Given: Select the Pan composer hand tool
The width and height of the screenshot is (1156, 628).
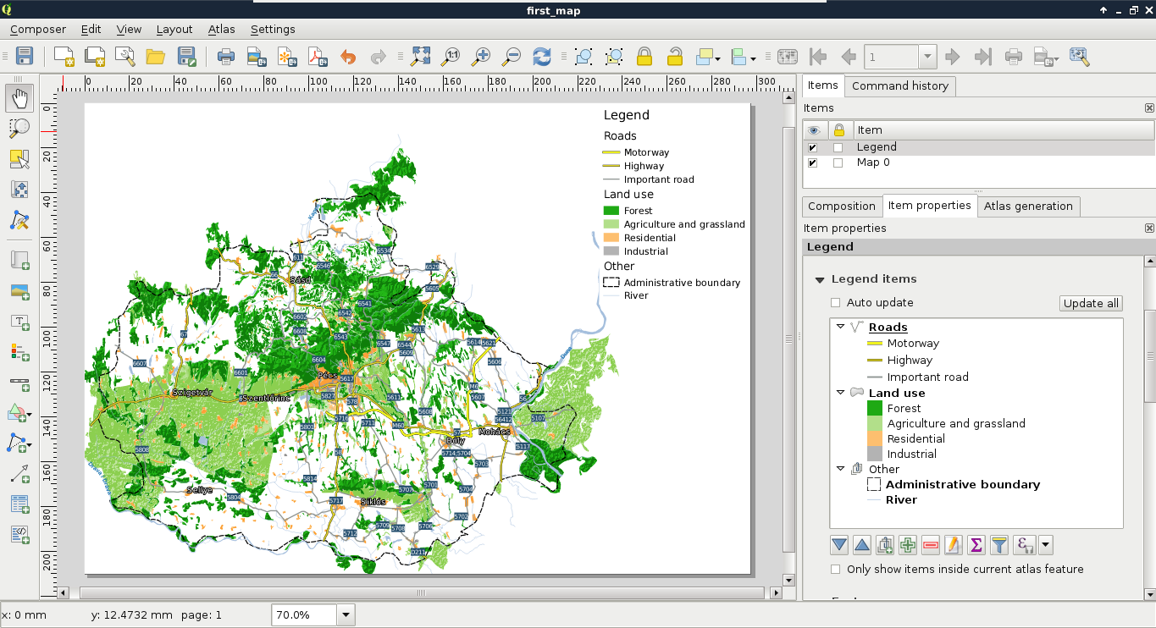Looking at the screenshot, I should pyautogui.click(x=19, y=98).
